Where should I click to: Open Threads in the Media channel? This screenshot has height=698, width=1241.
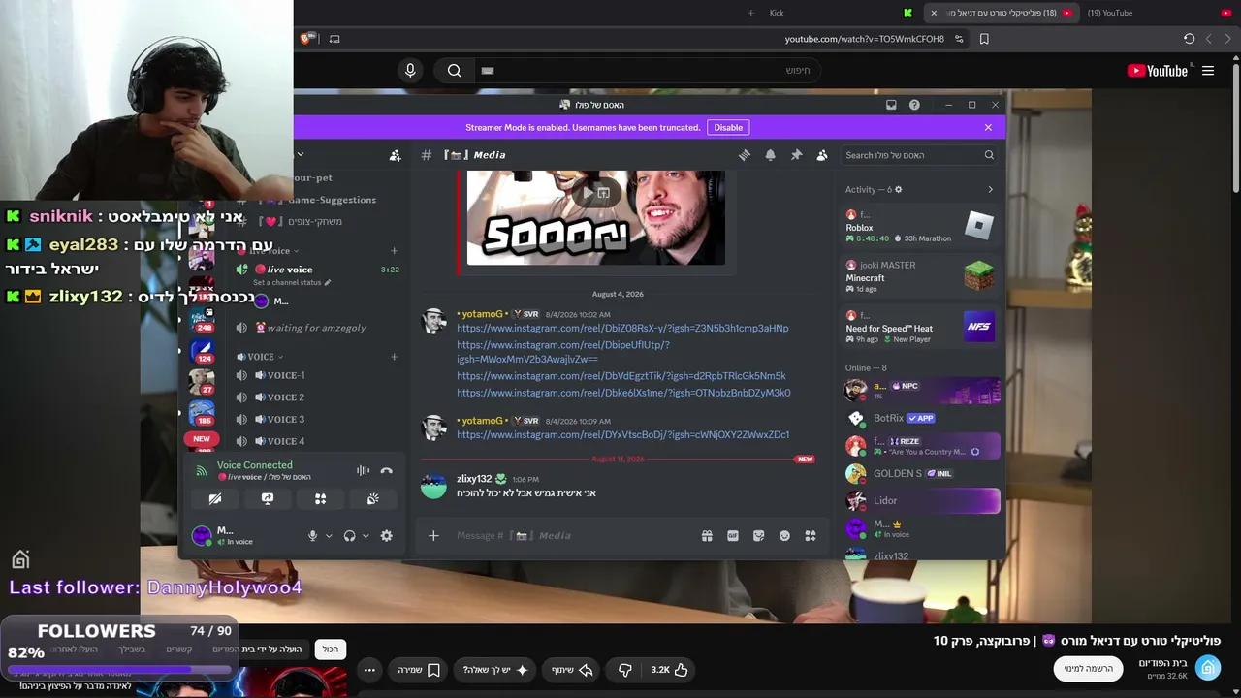coord(745,155)
